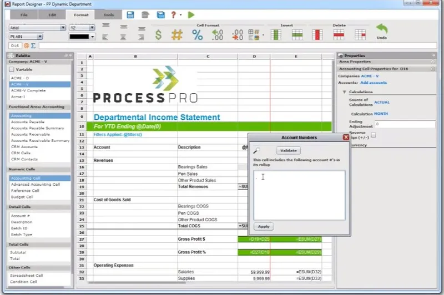Click the database stack icon in top toolbar
Screen dimensions: 444x295
click(145, 15)
